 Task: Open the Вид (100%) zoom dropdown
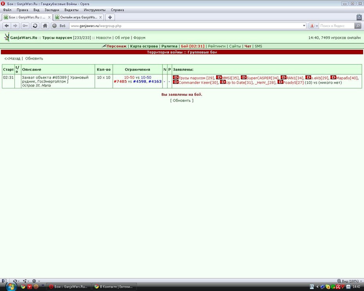[x=349, y=281]
